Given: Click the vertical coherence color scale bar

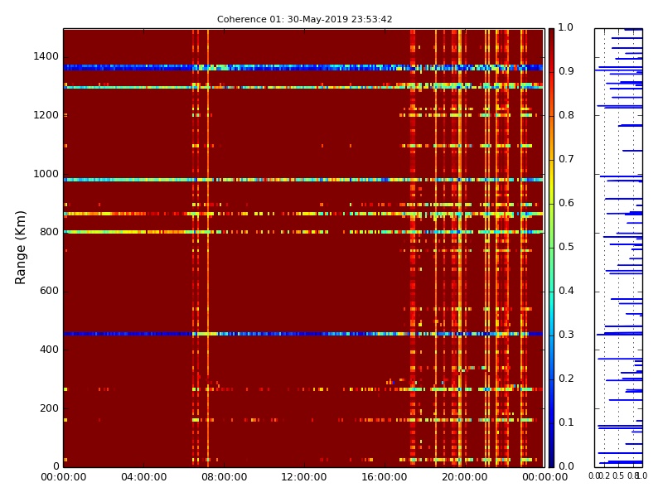Looking at the screenshot, I should coord(551,248).
